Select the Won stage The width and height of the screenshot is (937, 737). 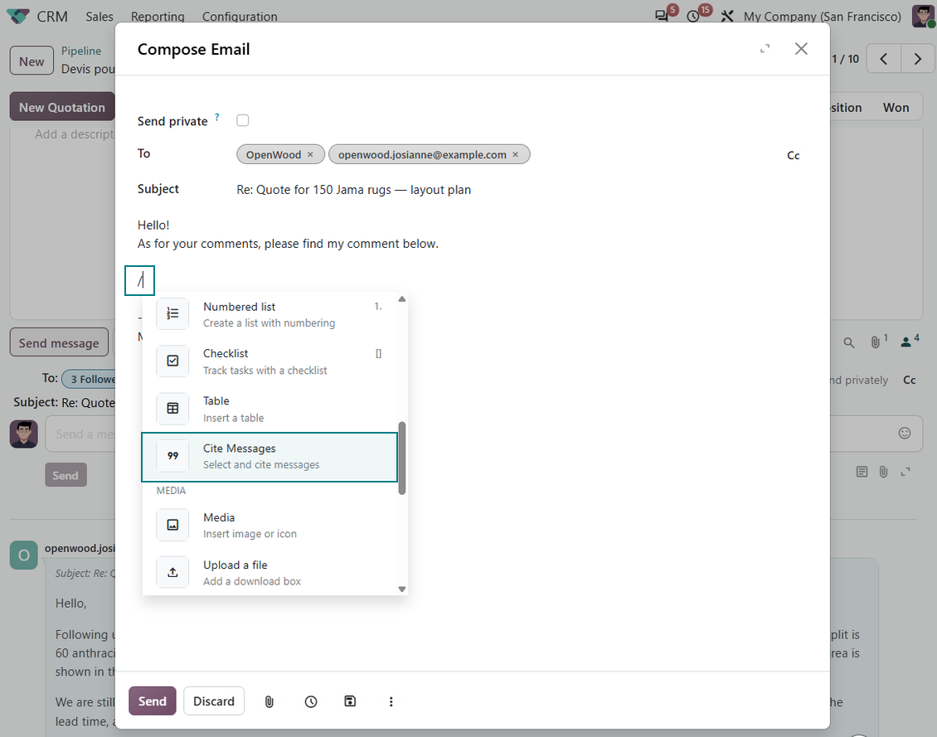896,108
